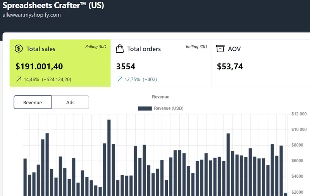This screenshot has width=310, height=196.
Task: Click the 3554 total orders value
Action: click(x=126, y=67)
